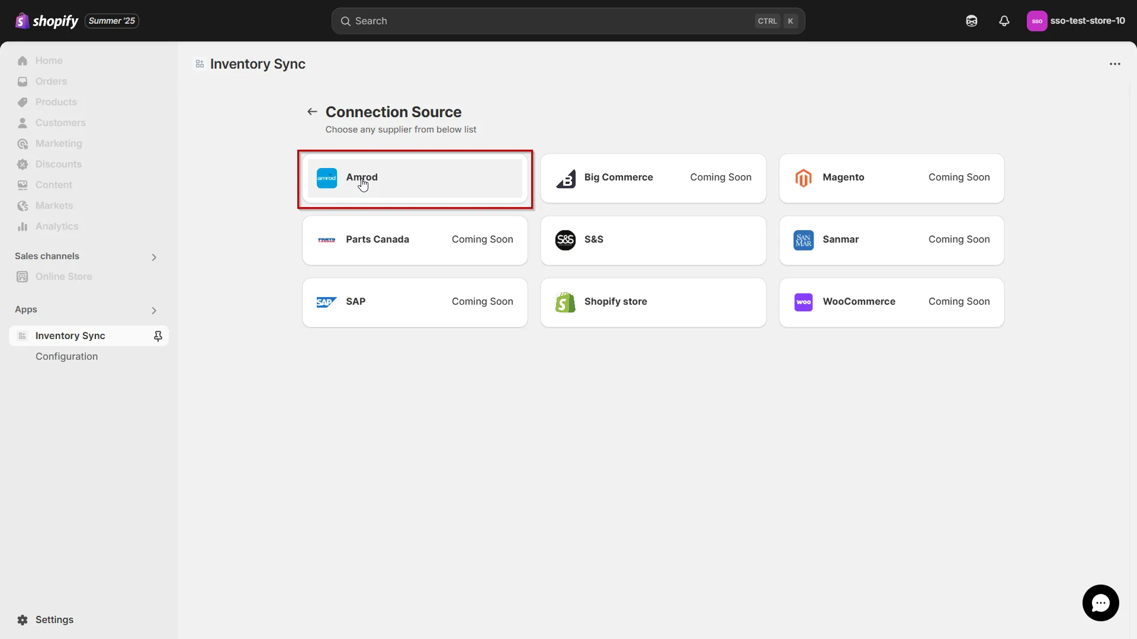Select the Big Commerce card
Image resolution: width=1137 pixels, height=639 pixels.
653,178
